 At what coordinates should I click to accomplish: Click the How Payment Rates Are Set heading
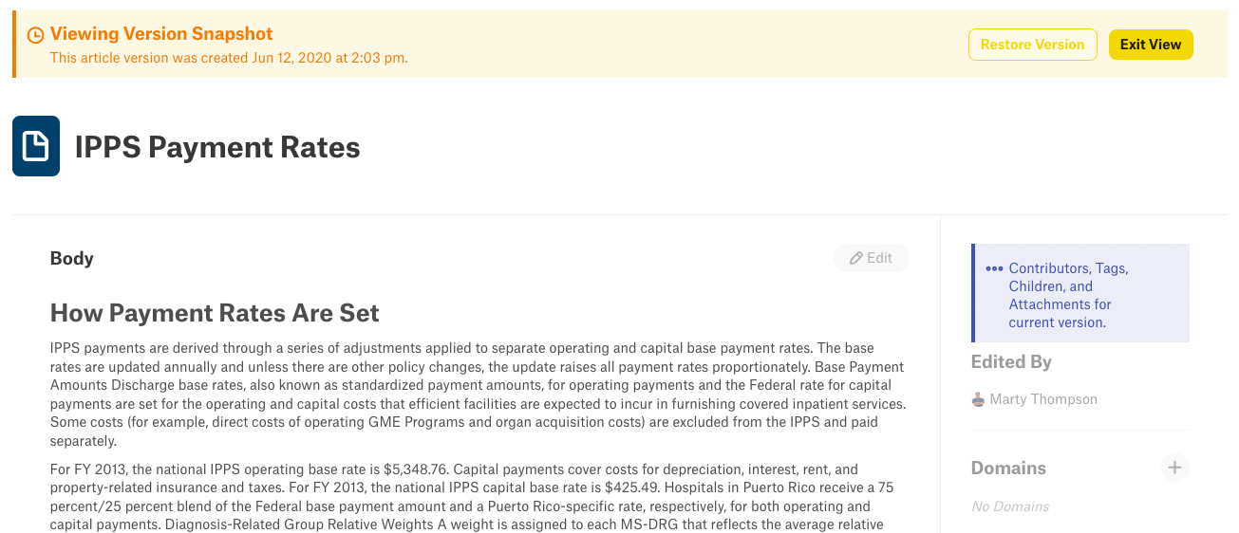(215, 313)
